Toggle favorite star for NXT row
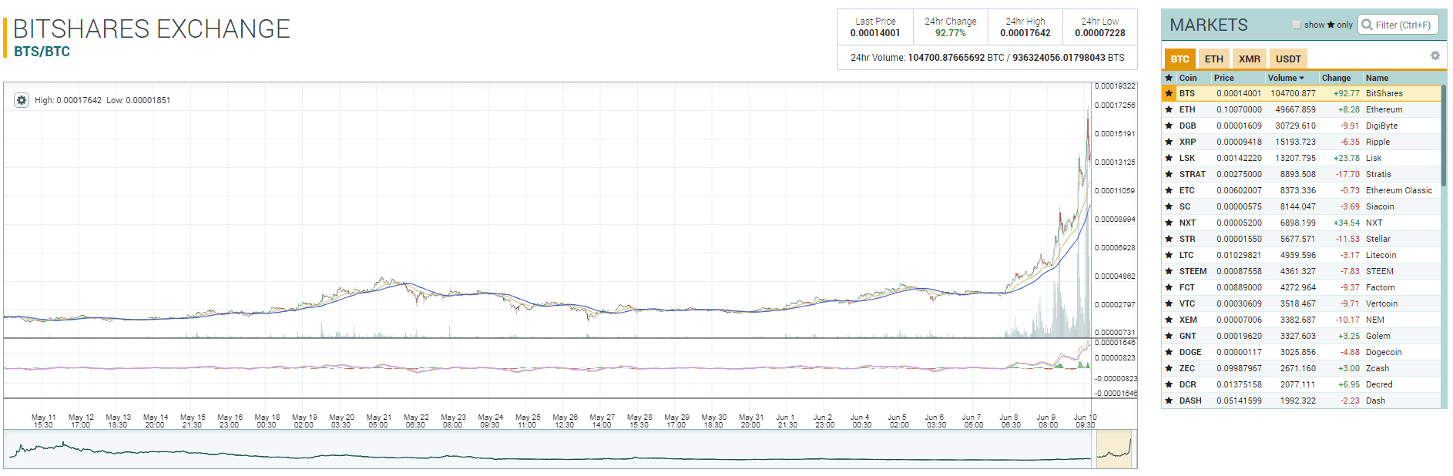The image size is (1453, 476). [1169, 223]
